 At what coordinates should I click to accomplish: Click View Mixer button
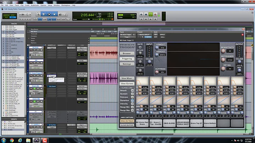coord(127,78)
